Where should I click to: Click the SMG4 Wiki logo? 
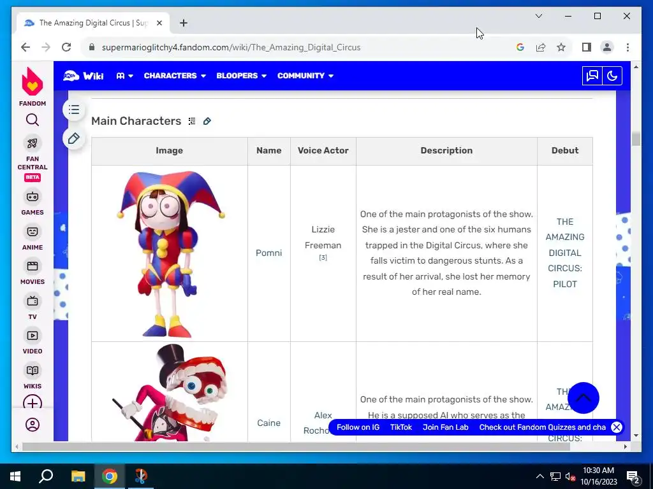pyautogui.click(x=84, y=76)
